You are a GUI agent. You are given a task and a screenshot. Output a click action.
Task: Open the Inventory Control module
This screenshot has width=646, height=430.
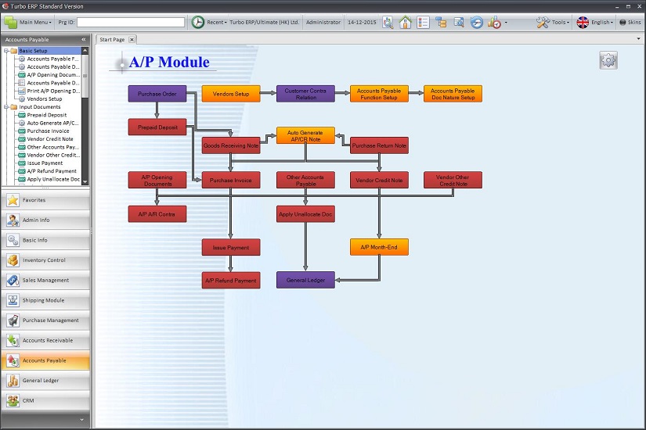pyautogui.click(x=45, y=260)
